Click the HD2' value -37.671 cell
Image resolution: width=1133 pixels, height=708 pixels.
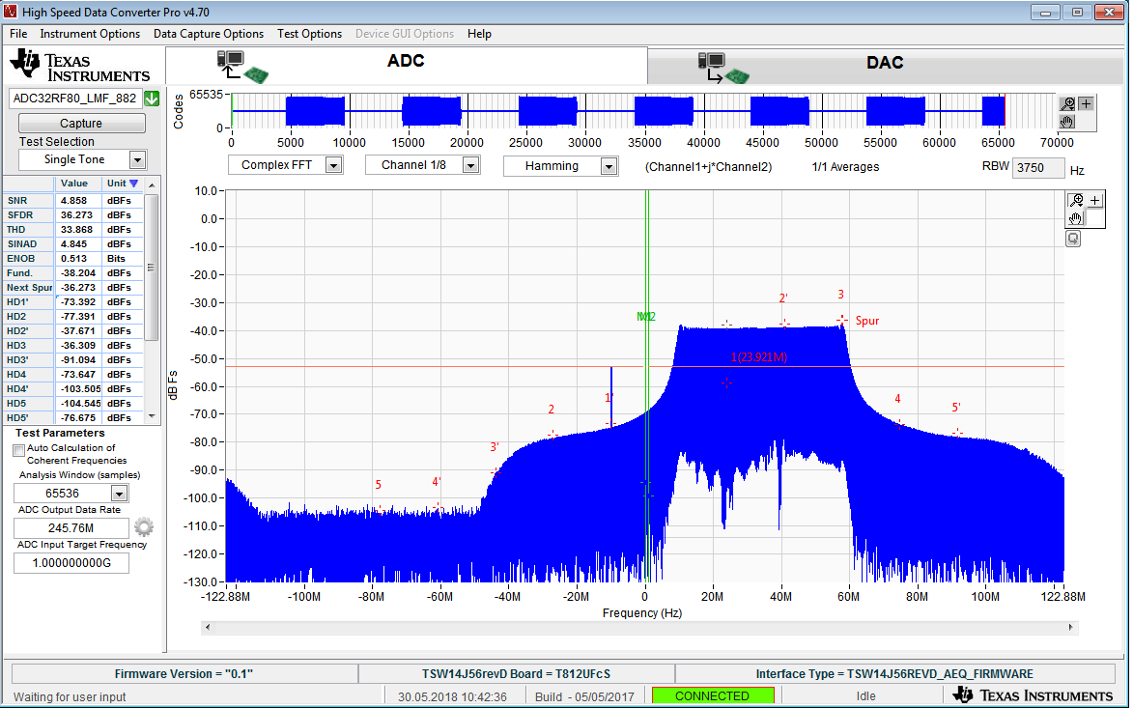click(78, 331)
